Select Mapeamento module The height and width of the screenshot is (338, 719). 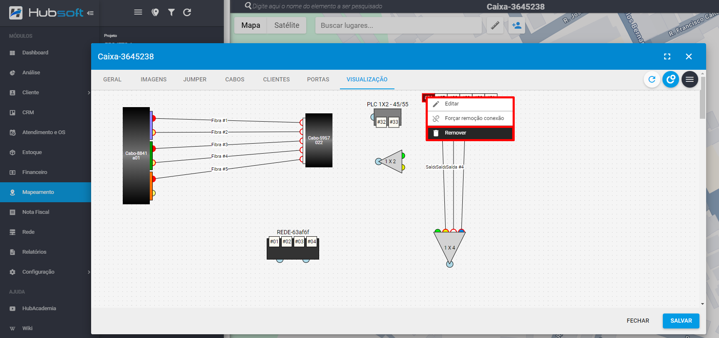(45, 192)
